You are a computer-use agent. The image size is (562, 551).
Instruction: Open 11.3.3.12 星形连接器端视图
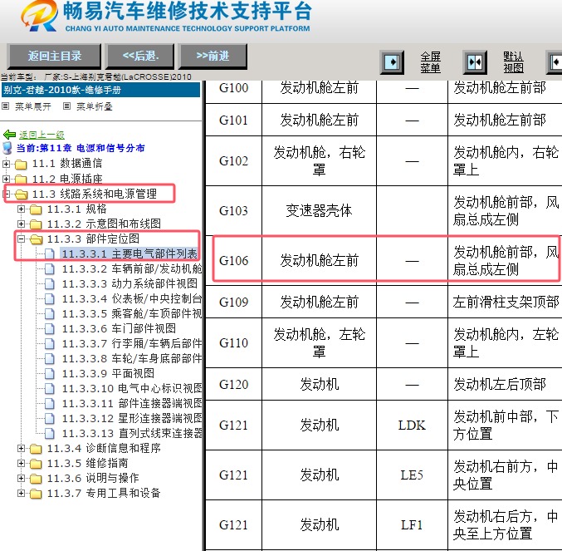[131, 418]
